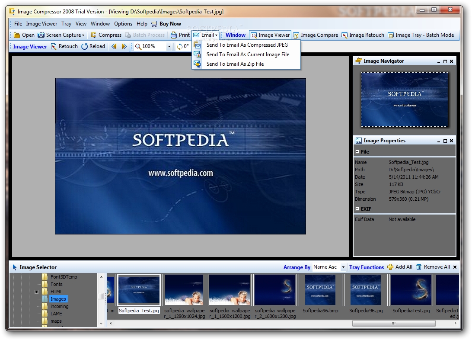Click the Tray Functions link

[x=367, y=267]
